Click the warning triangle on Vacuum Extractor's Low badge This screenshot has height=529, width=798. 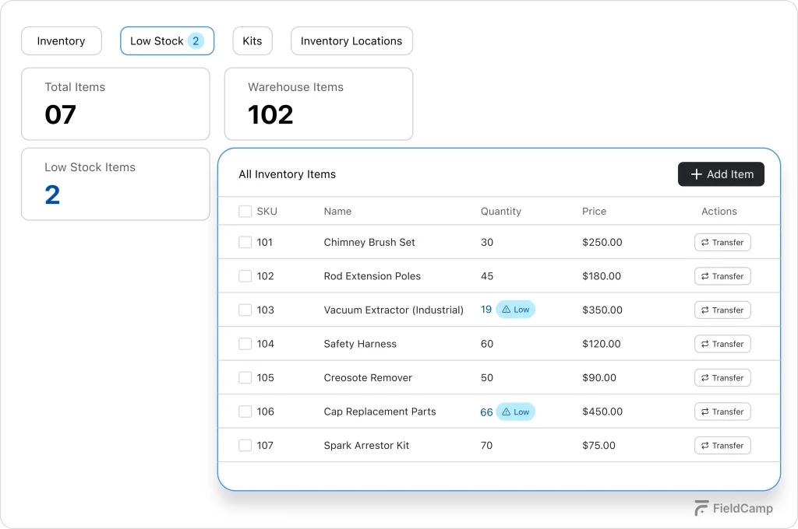pos(506,309)
